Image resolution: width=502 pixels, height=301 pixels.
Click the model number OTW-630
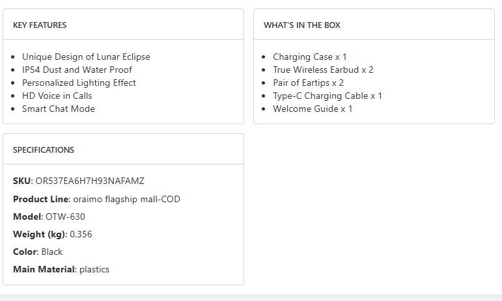(x=65, y=217)
